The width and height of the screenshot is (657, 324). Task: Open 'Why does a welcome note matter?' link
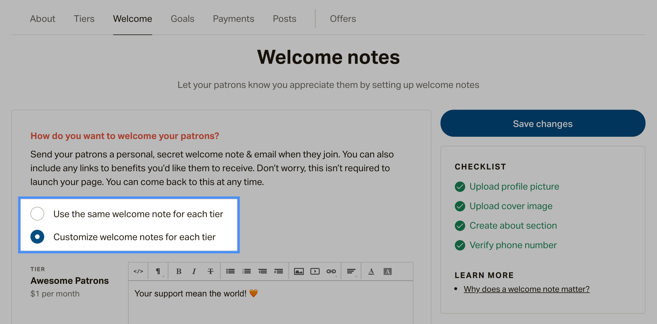coord(527,289)
